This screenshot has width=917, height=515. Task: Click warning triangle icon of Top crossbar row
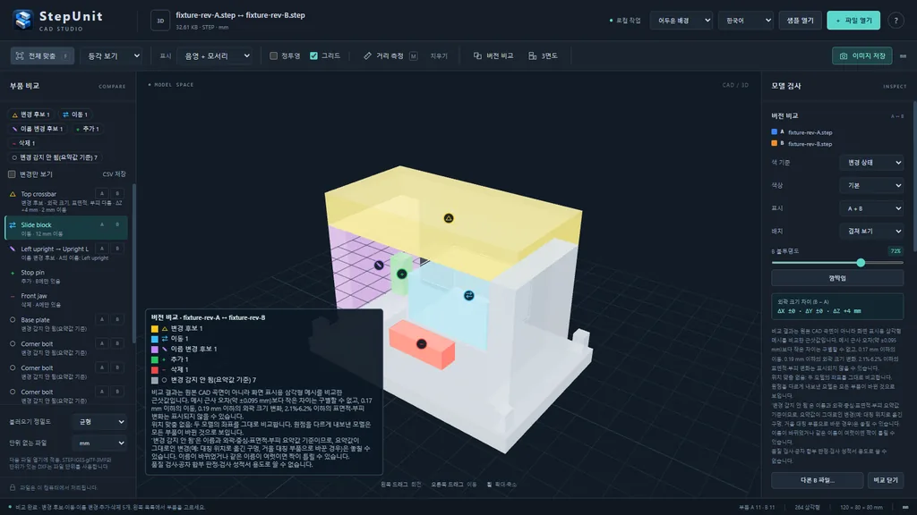(13, 194)
